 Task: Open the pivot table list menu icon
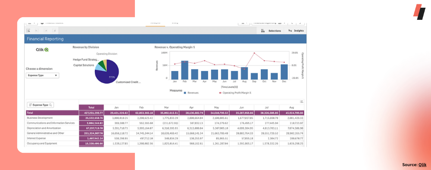coord(302,102)
